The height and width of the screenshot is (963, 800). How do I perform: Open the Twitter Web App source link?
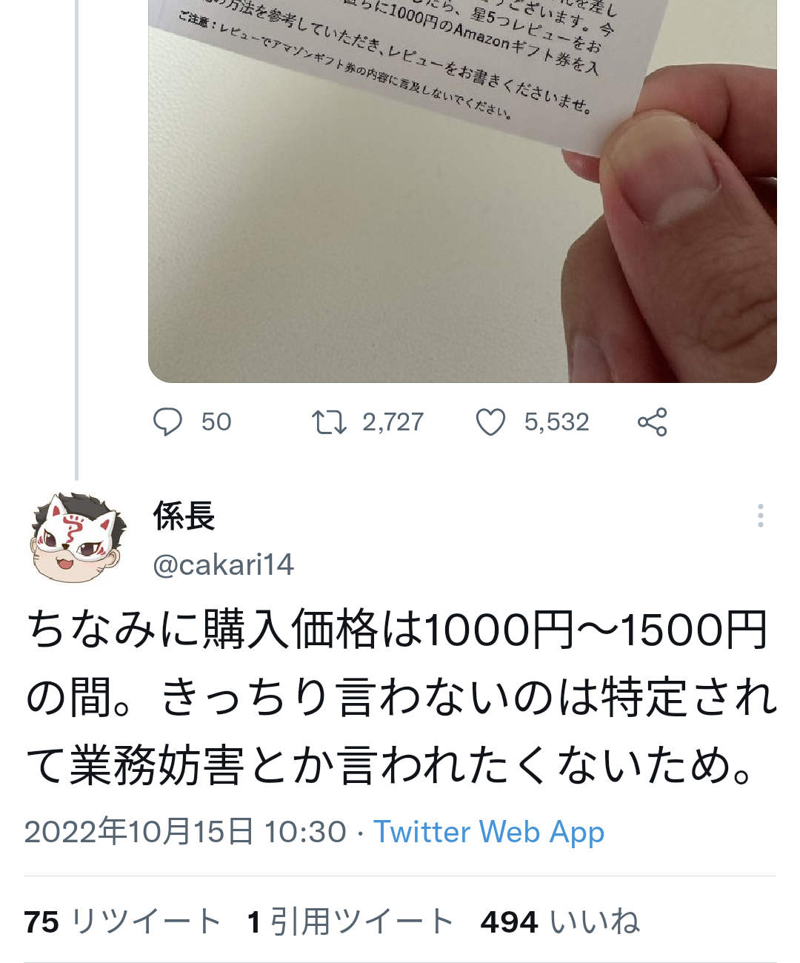[489, 832]
